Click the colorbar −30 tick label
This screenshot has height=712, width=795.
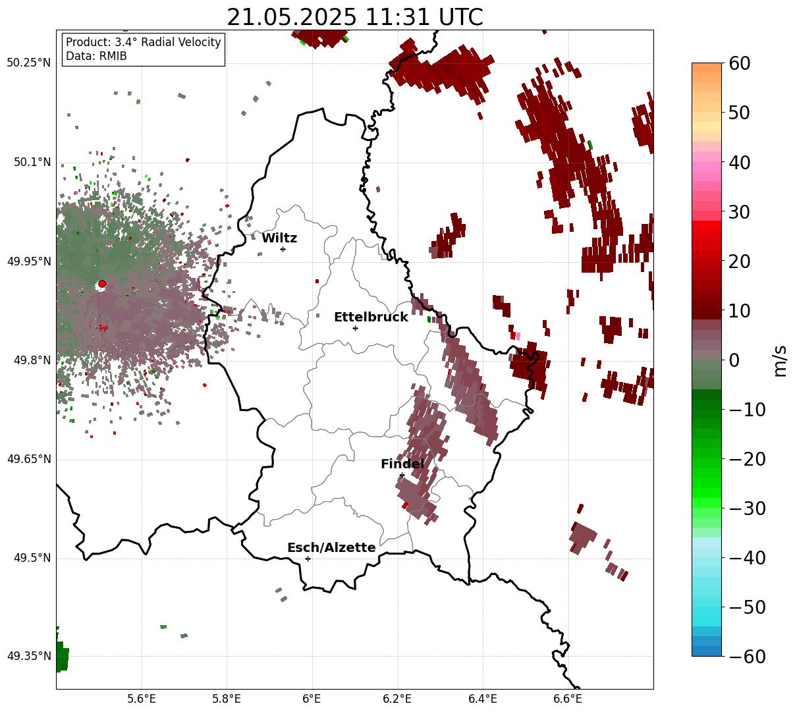pyautogui.click(x=747, y=508)
